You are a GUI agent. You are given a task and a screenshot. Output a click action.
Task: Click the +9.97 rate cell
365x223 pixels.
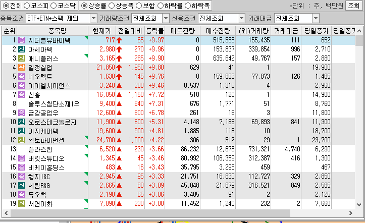(156, 40)
